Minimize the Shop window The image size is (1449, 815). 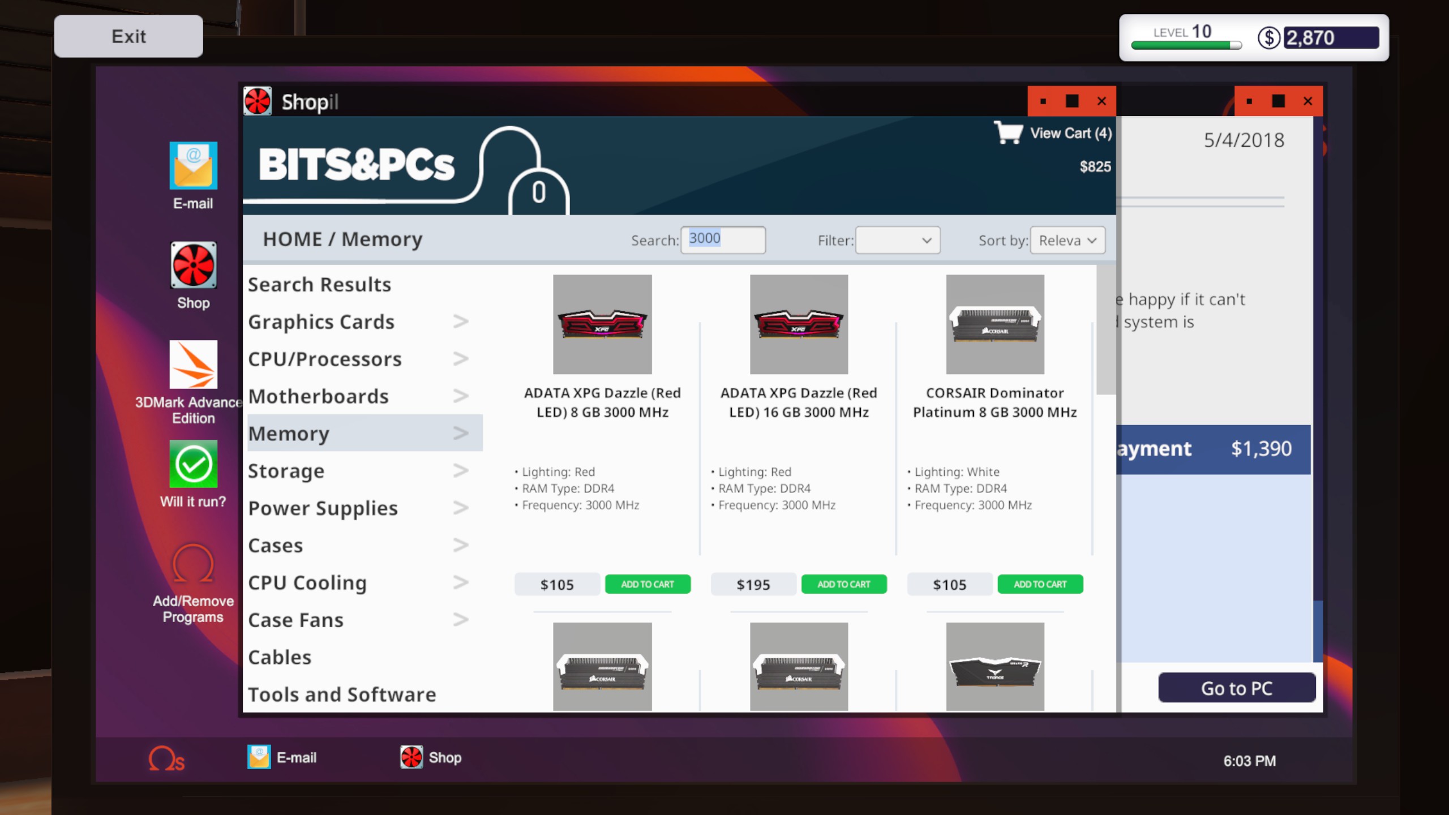click(1043, 101)
